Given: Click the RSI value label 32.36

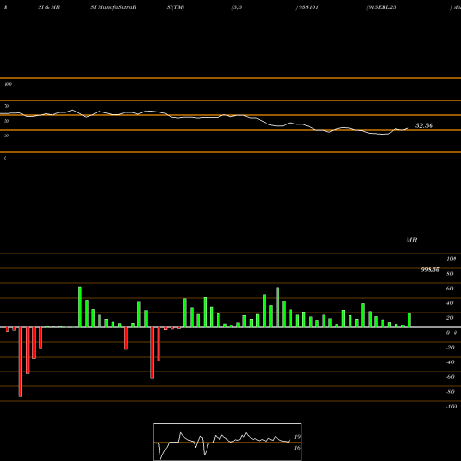Looking at the screenshot, I should pyautogui.click(x=424, y=125).
